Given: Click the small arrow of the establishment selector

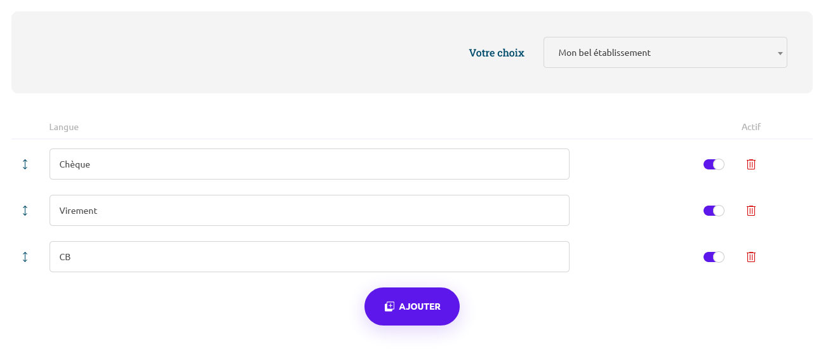Looking at the screenshot, I should point(780,53).
